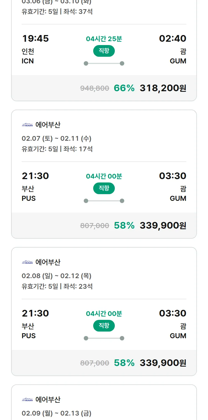
Task: Select the 318,200원 discounted fare
Action: pos(163,88)
